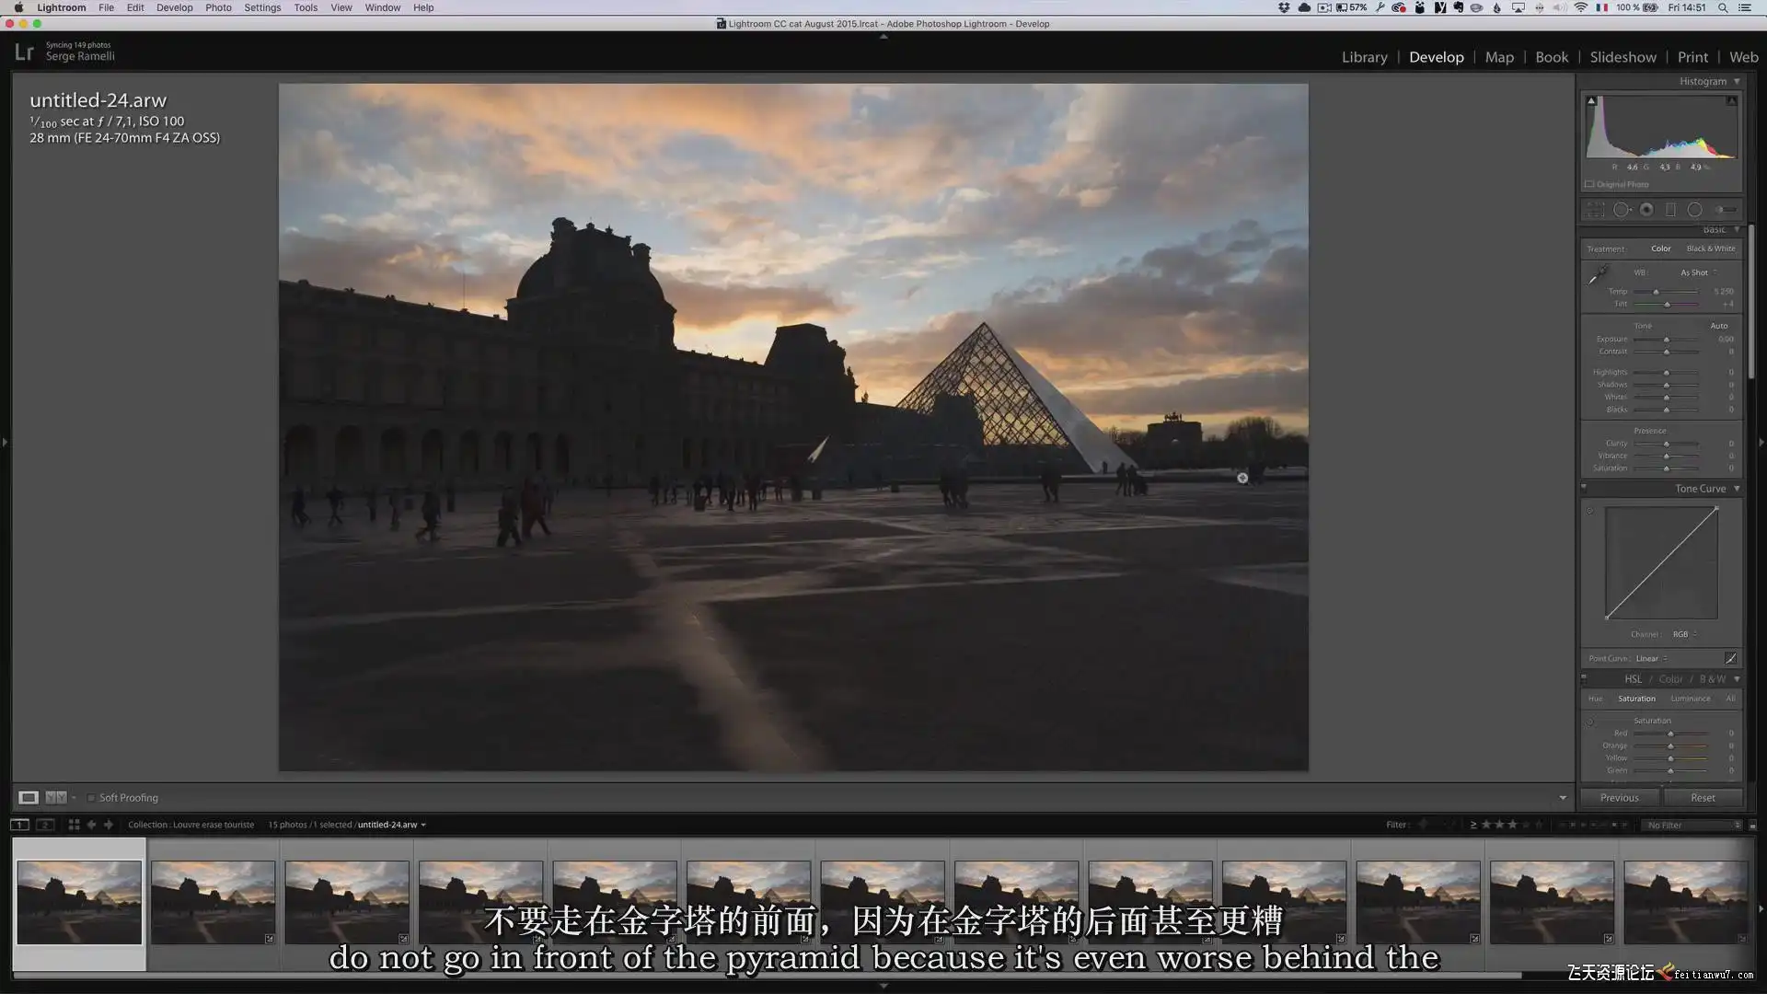The height and width of the screenshot is (994, 1767).
Task: Select the Red Eye Correction tool
Action: [1646, 210]
